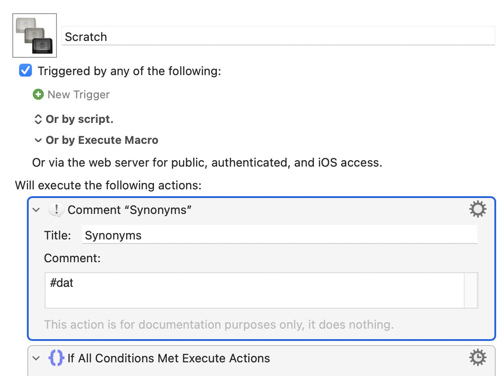The height and width of the screenshot is (376, 503).
Task: Open the Or by script popup chooser
Action: click(x=38, y=119)
